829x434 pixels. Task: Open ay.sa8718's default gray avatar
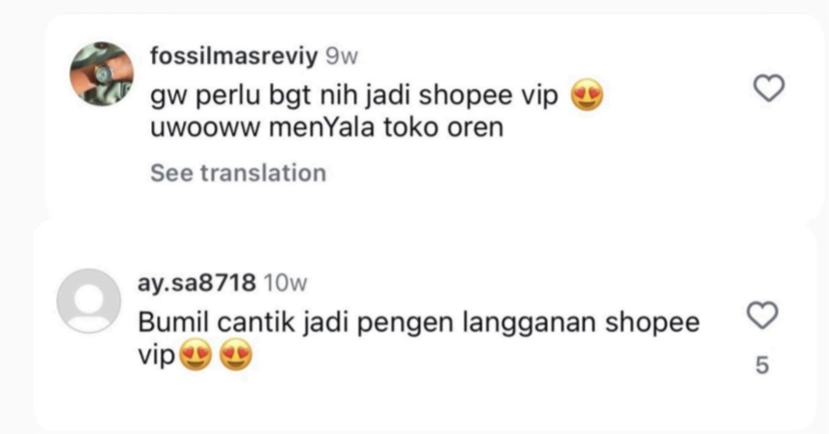pos(89,301)
